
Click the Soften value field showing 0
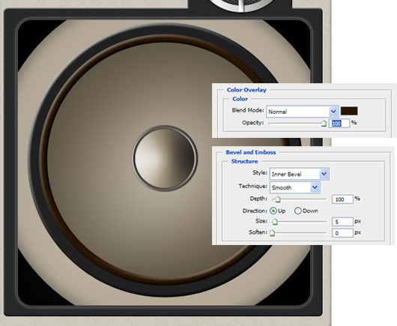[x=342, y=233]
